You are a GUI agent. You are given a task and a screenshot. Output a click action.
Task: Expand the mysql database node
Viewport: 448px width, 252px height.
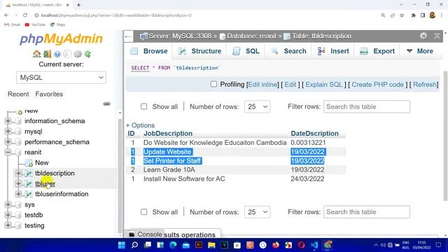point(8,132)
